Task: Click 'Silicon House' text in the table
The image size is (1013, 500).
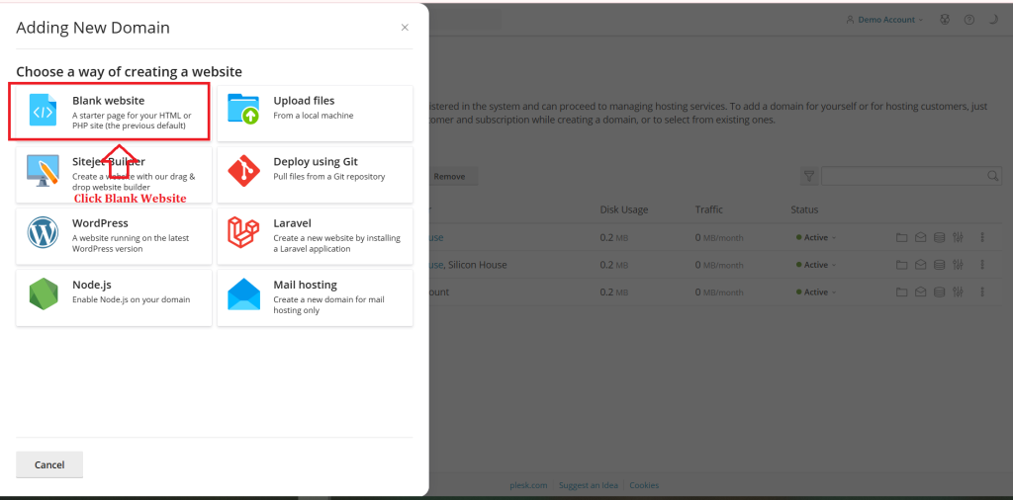Action: tap(478, 265)
